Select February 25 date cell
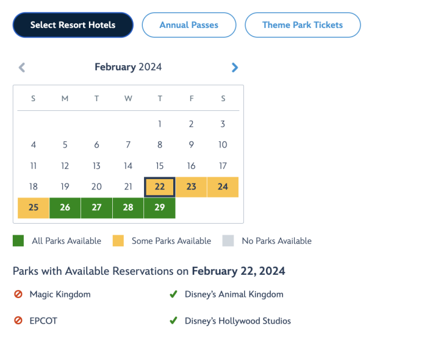427x337 pixels. pos(34,208)
